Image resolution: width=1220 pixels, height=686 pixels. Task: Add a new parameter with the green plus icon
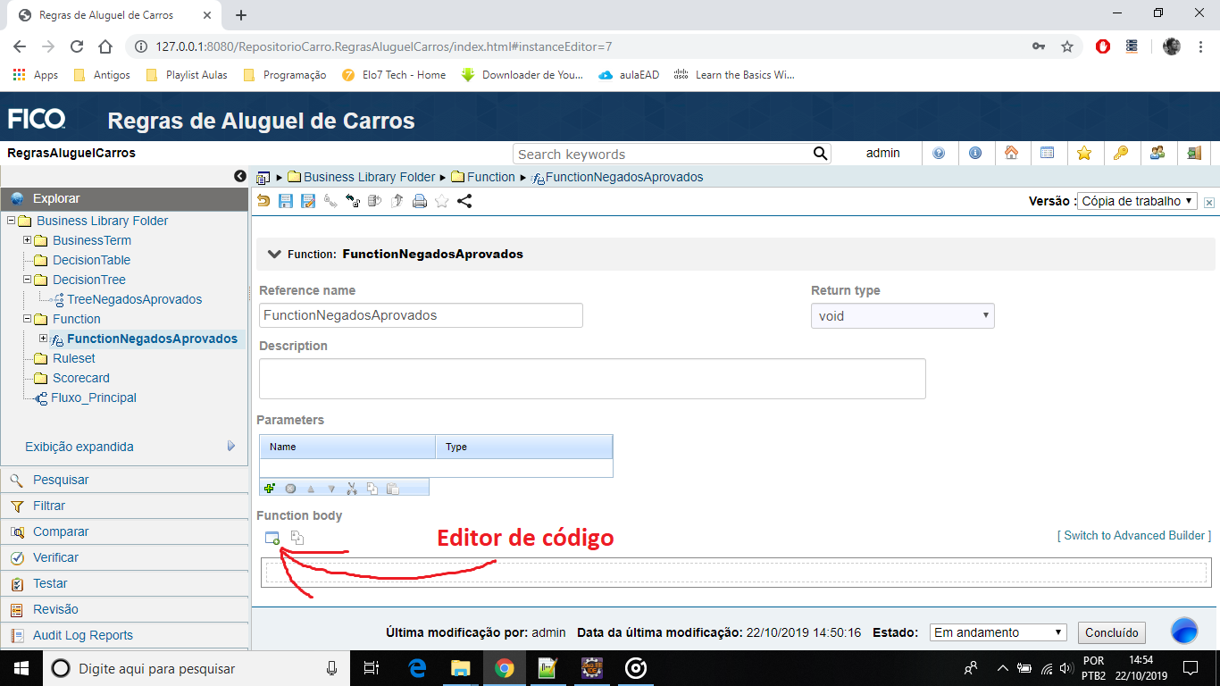pyautogui.click(x=269, y=488)
